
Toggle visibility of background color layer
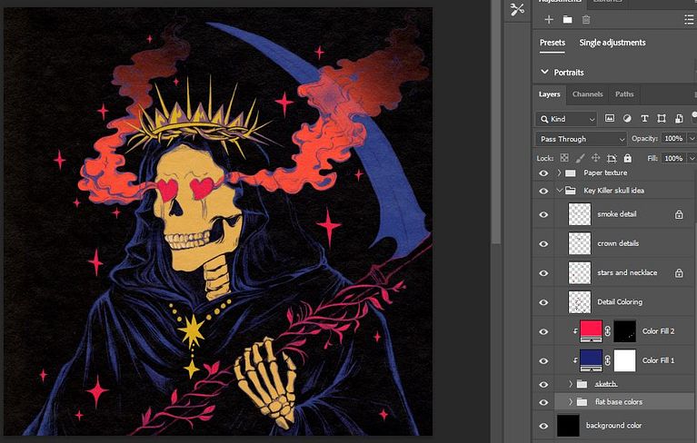pos(543,425)
